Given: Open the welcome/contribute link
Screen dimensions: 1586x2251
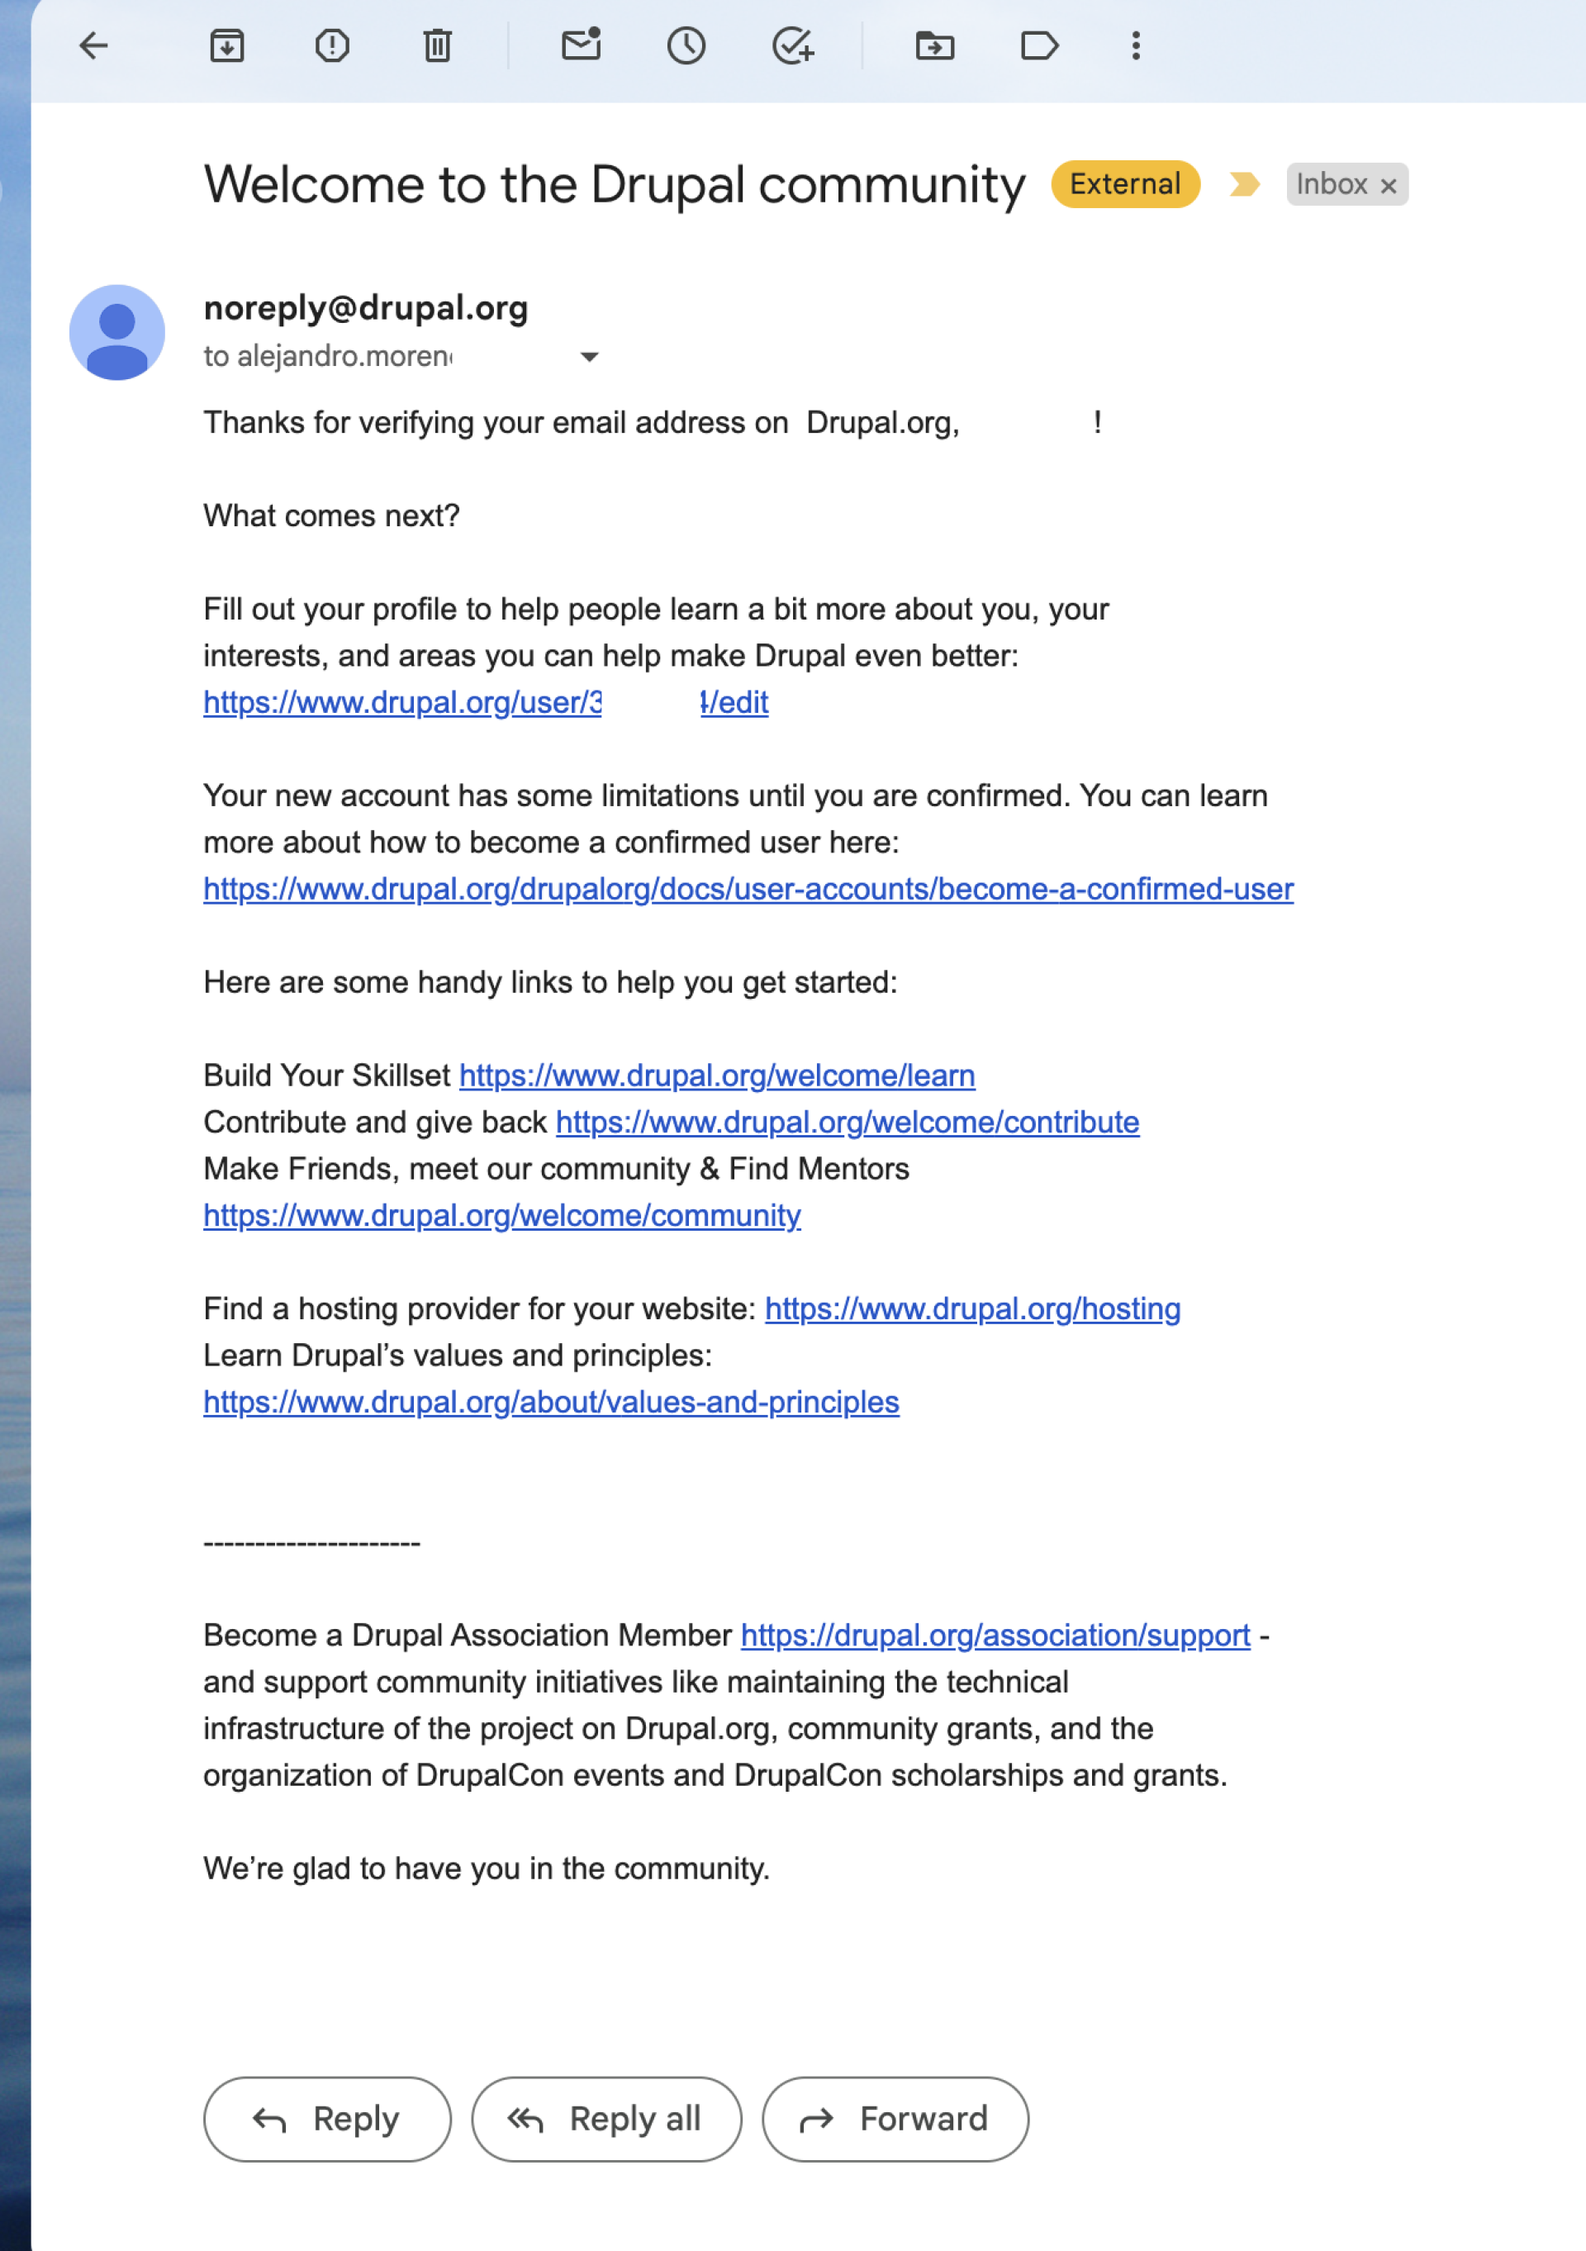Looking at the screenshot, I should click(x=847, y=1122).
